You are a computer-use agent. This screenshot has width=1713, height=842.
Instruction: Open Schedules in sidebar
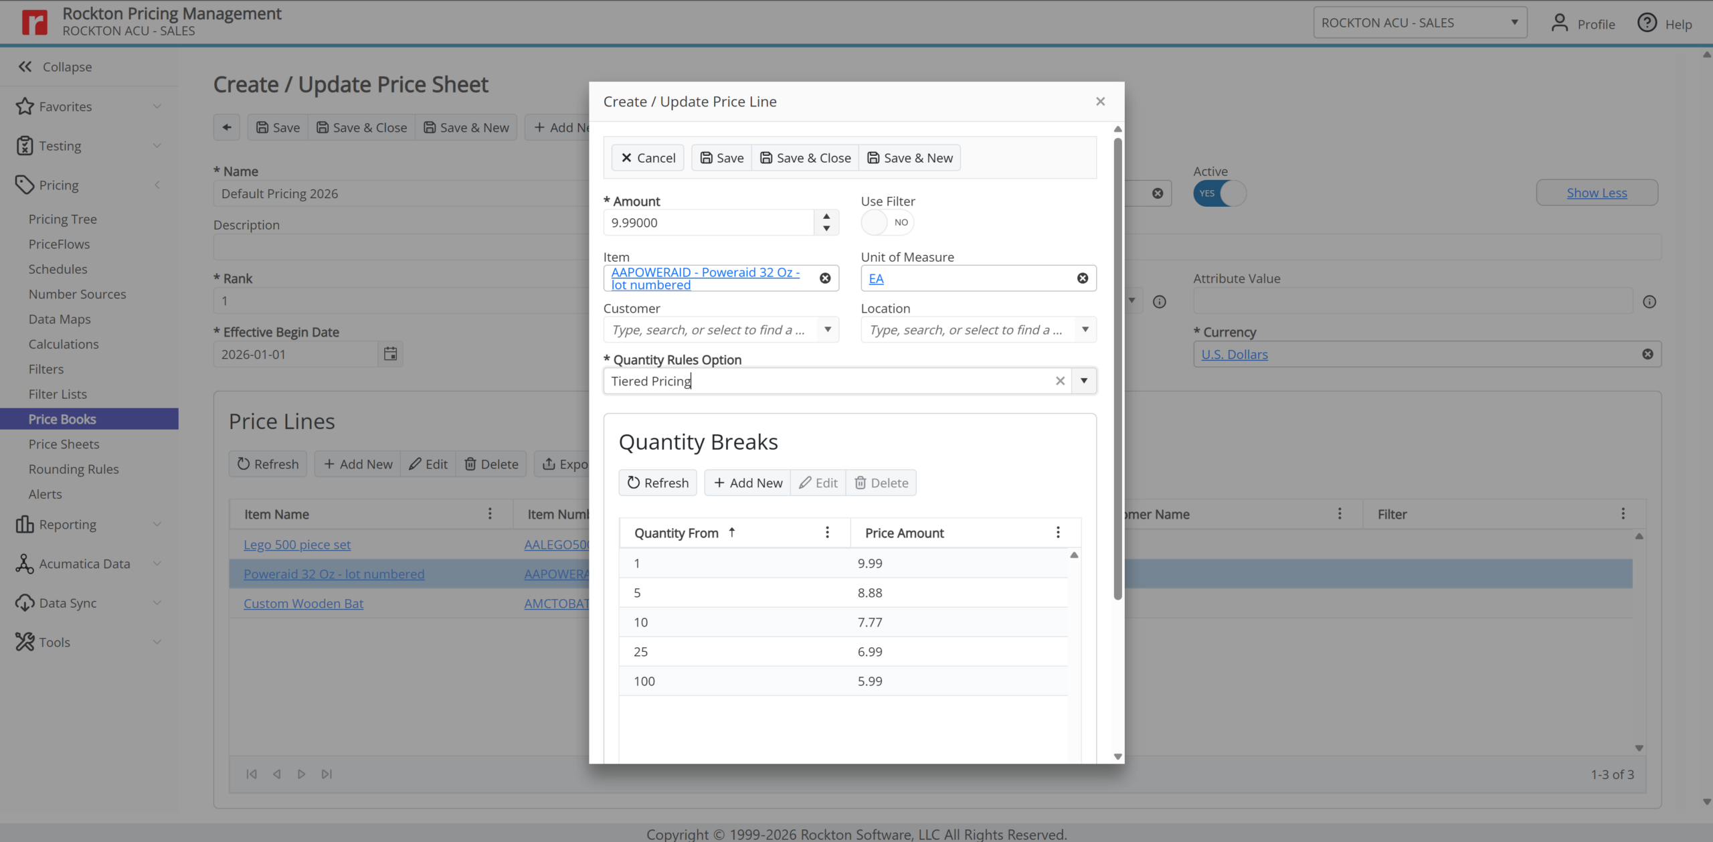pos(58,269)
